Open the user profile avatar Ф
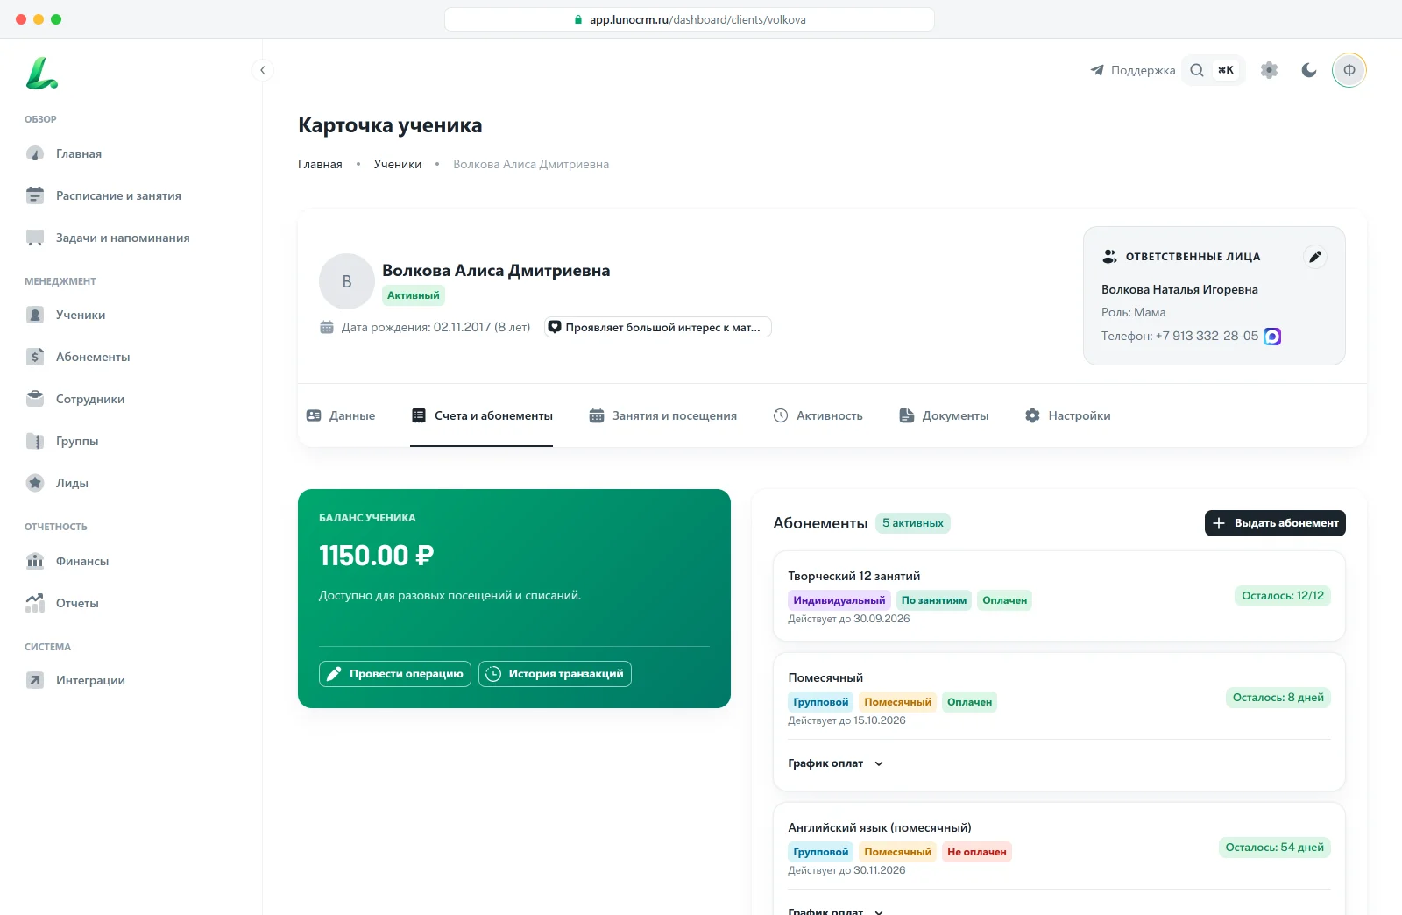Screen dimensions: 1402x915 (1349, 70)
